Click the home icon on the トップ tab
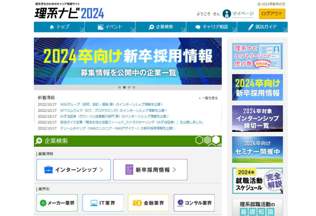Viewport: 316px width, 216px height. tap(52, 27)
